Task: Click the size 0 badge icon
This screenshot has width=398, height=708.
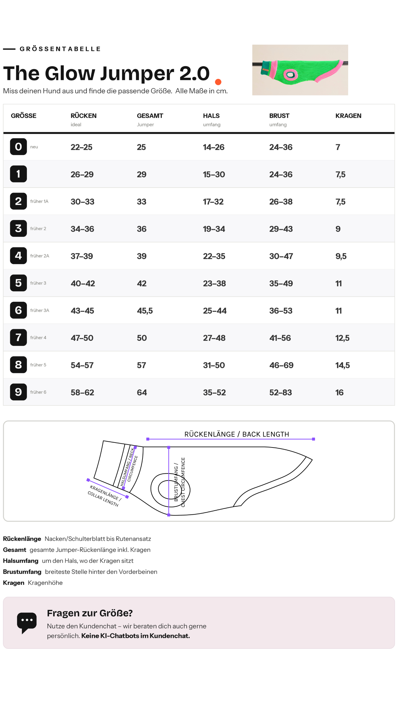Action: coord(18,146)
